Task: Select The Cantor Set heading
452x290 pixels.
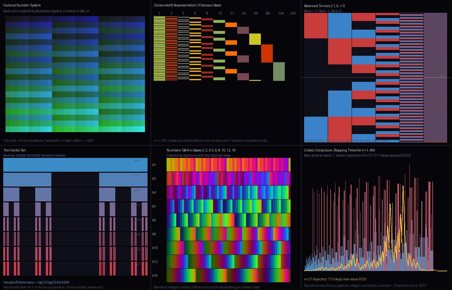Action: coord(15,150)
